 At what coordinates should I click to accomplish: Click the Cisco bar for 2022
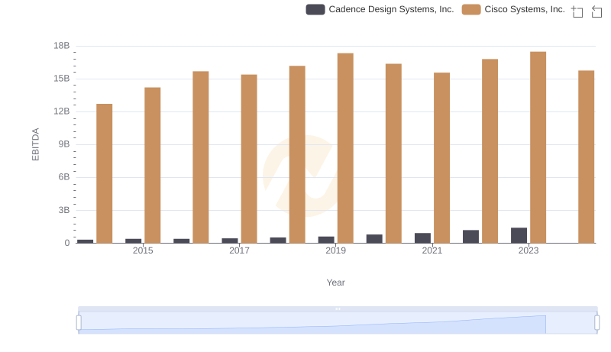point(490,151)
